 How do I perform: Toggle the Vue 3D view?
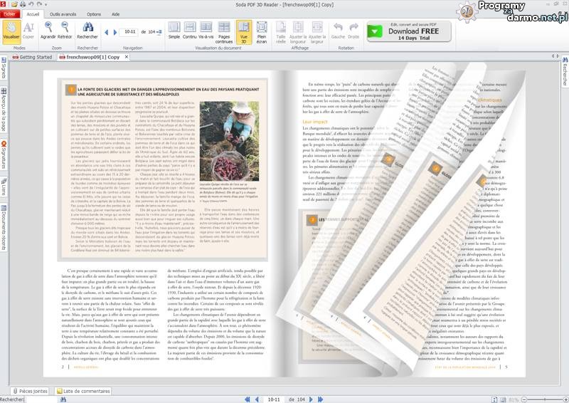[243, 32]
